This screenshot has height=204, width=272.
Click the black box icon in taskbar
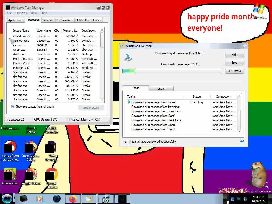click(23, 199)
